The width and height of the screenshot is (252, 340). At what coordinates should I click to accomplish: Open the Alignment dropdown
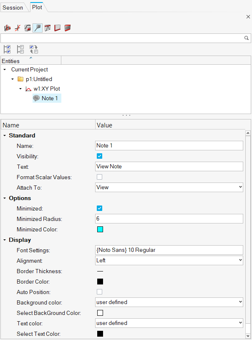click(169, 261)
